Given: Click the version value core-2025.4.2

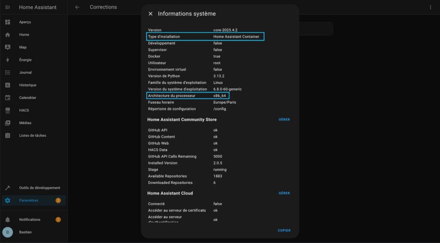Looking at the screenshot, I should coord(225,30).
